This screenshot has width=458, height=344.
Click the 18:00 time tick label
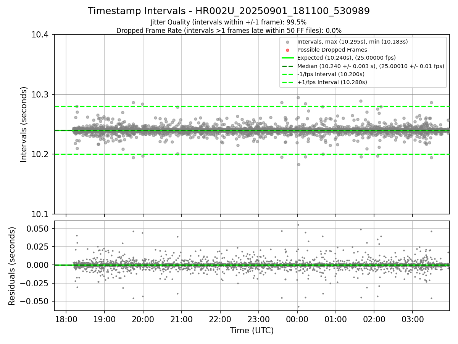point(66,319)
